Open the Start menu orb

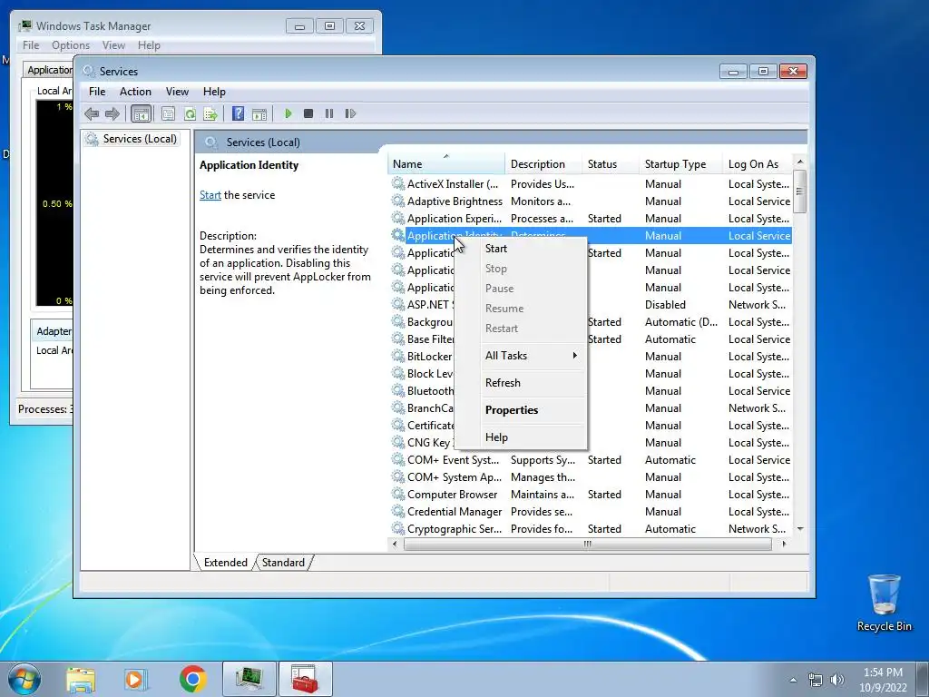[x=24, y=679]
